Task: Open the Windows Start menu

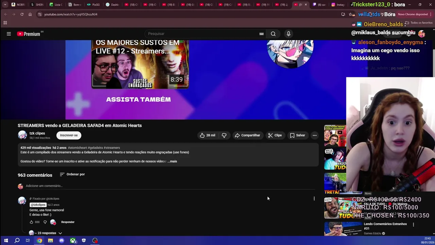Action: point(6,241)
